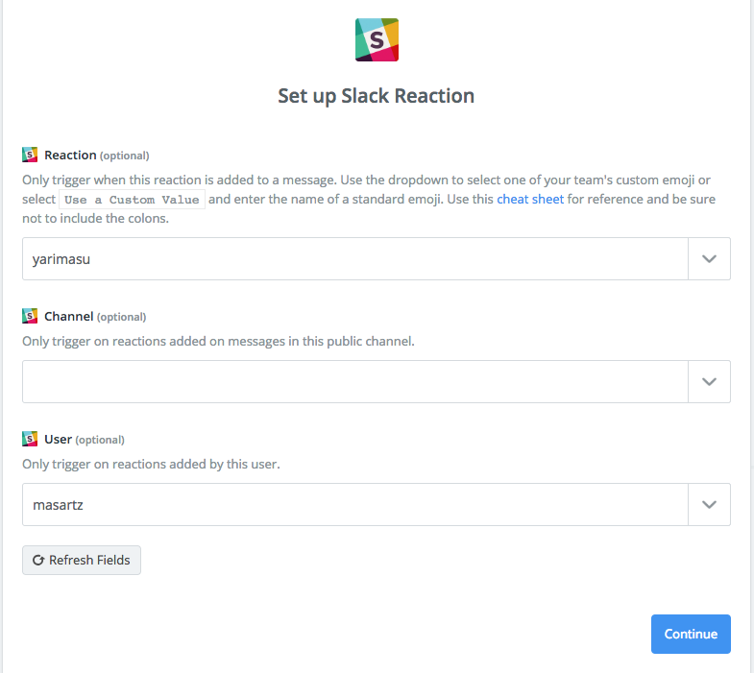This screenshot has height=673, width=754.
Task: Click the 'User (optional)' label text
Action: 85,440
